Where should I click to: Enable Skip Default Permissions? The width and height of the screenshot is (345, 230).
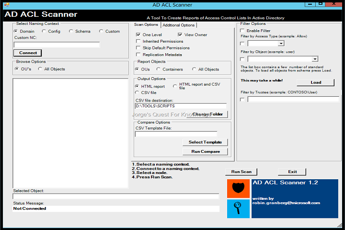pos(138,48)
